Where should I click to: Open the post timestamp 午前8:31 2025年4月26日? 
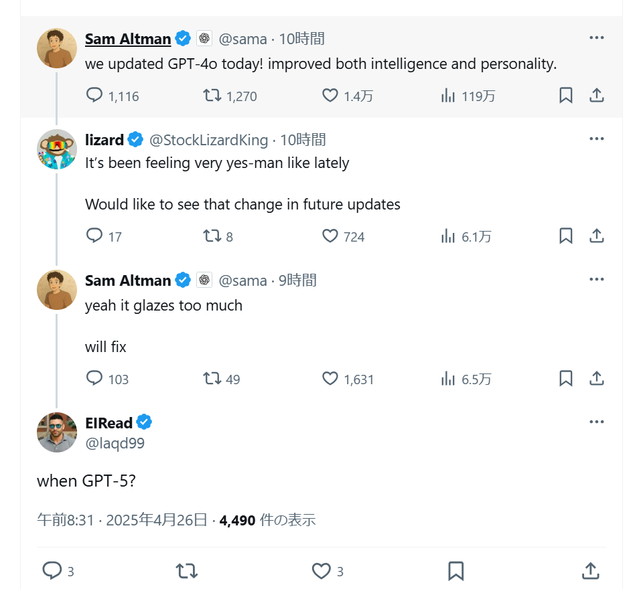pyautogui.click(x=122, y=520)
